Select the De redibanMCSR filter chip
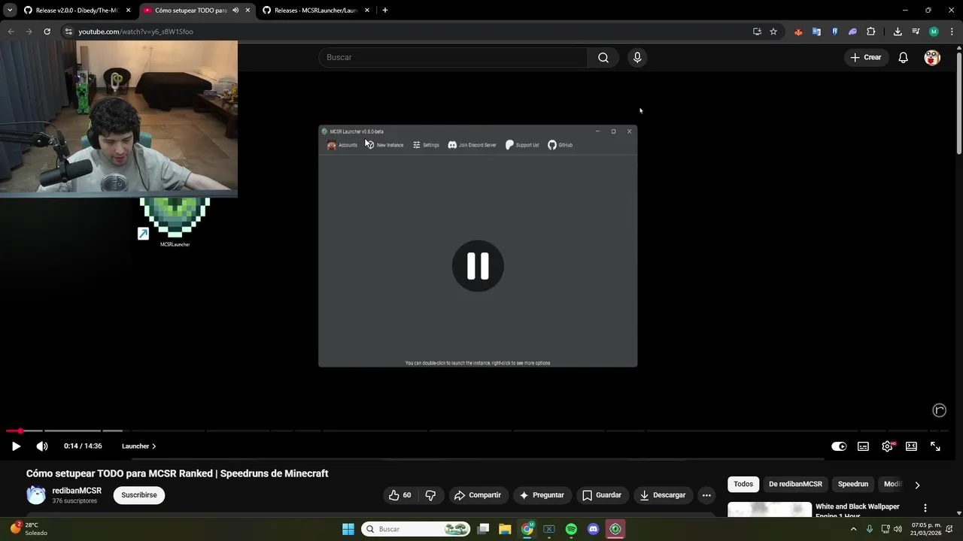 (795, 485)
